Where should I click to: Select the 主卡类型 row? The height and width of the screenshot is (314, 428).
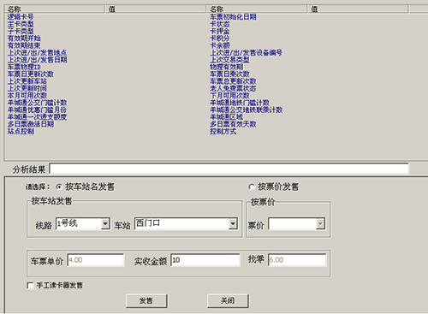tap(21, 24)
